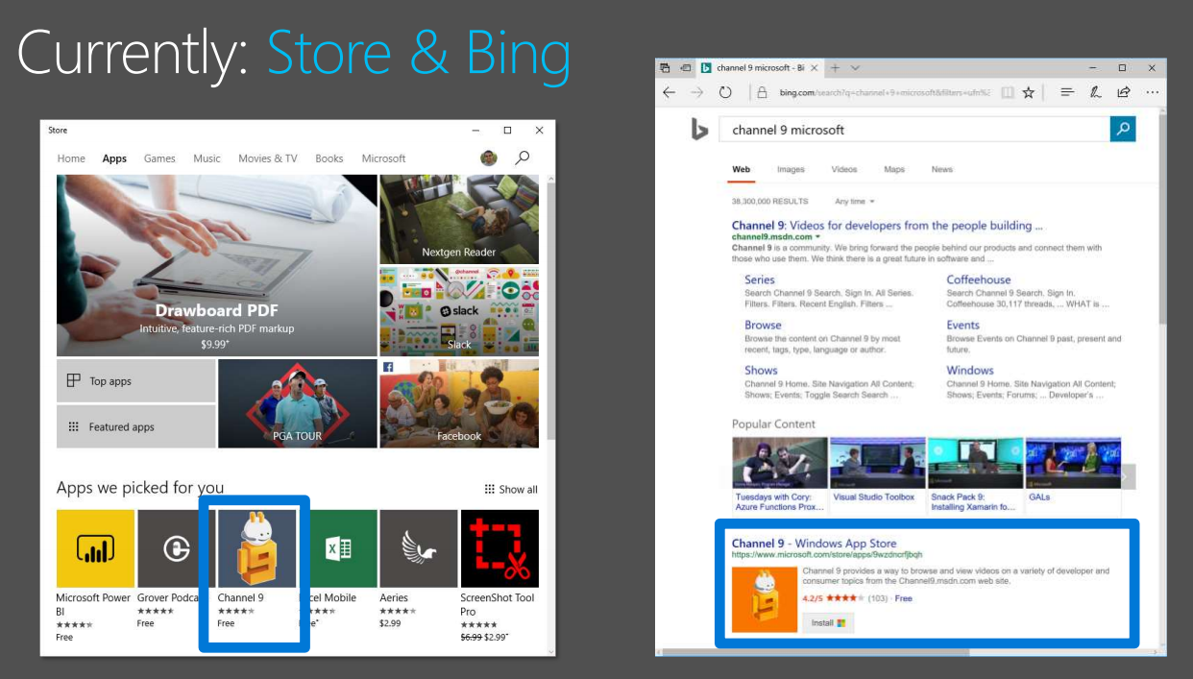This screenshot has height=679, width=1193.
Task: Open Edge More actions ellipsis menu
Action: (x=1153, y=92)
